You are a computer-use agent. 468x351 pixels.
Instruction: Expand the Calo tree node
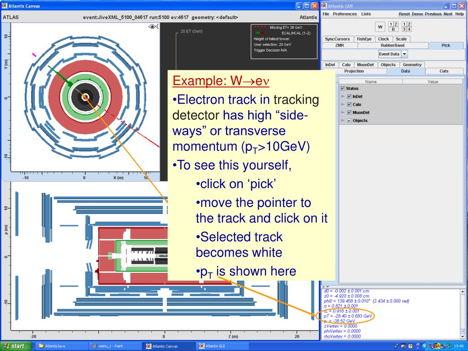(x=343, y=105)
